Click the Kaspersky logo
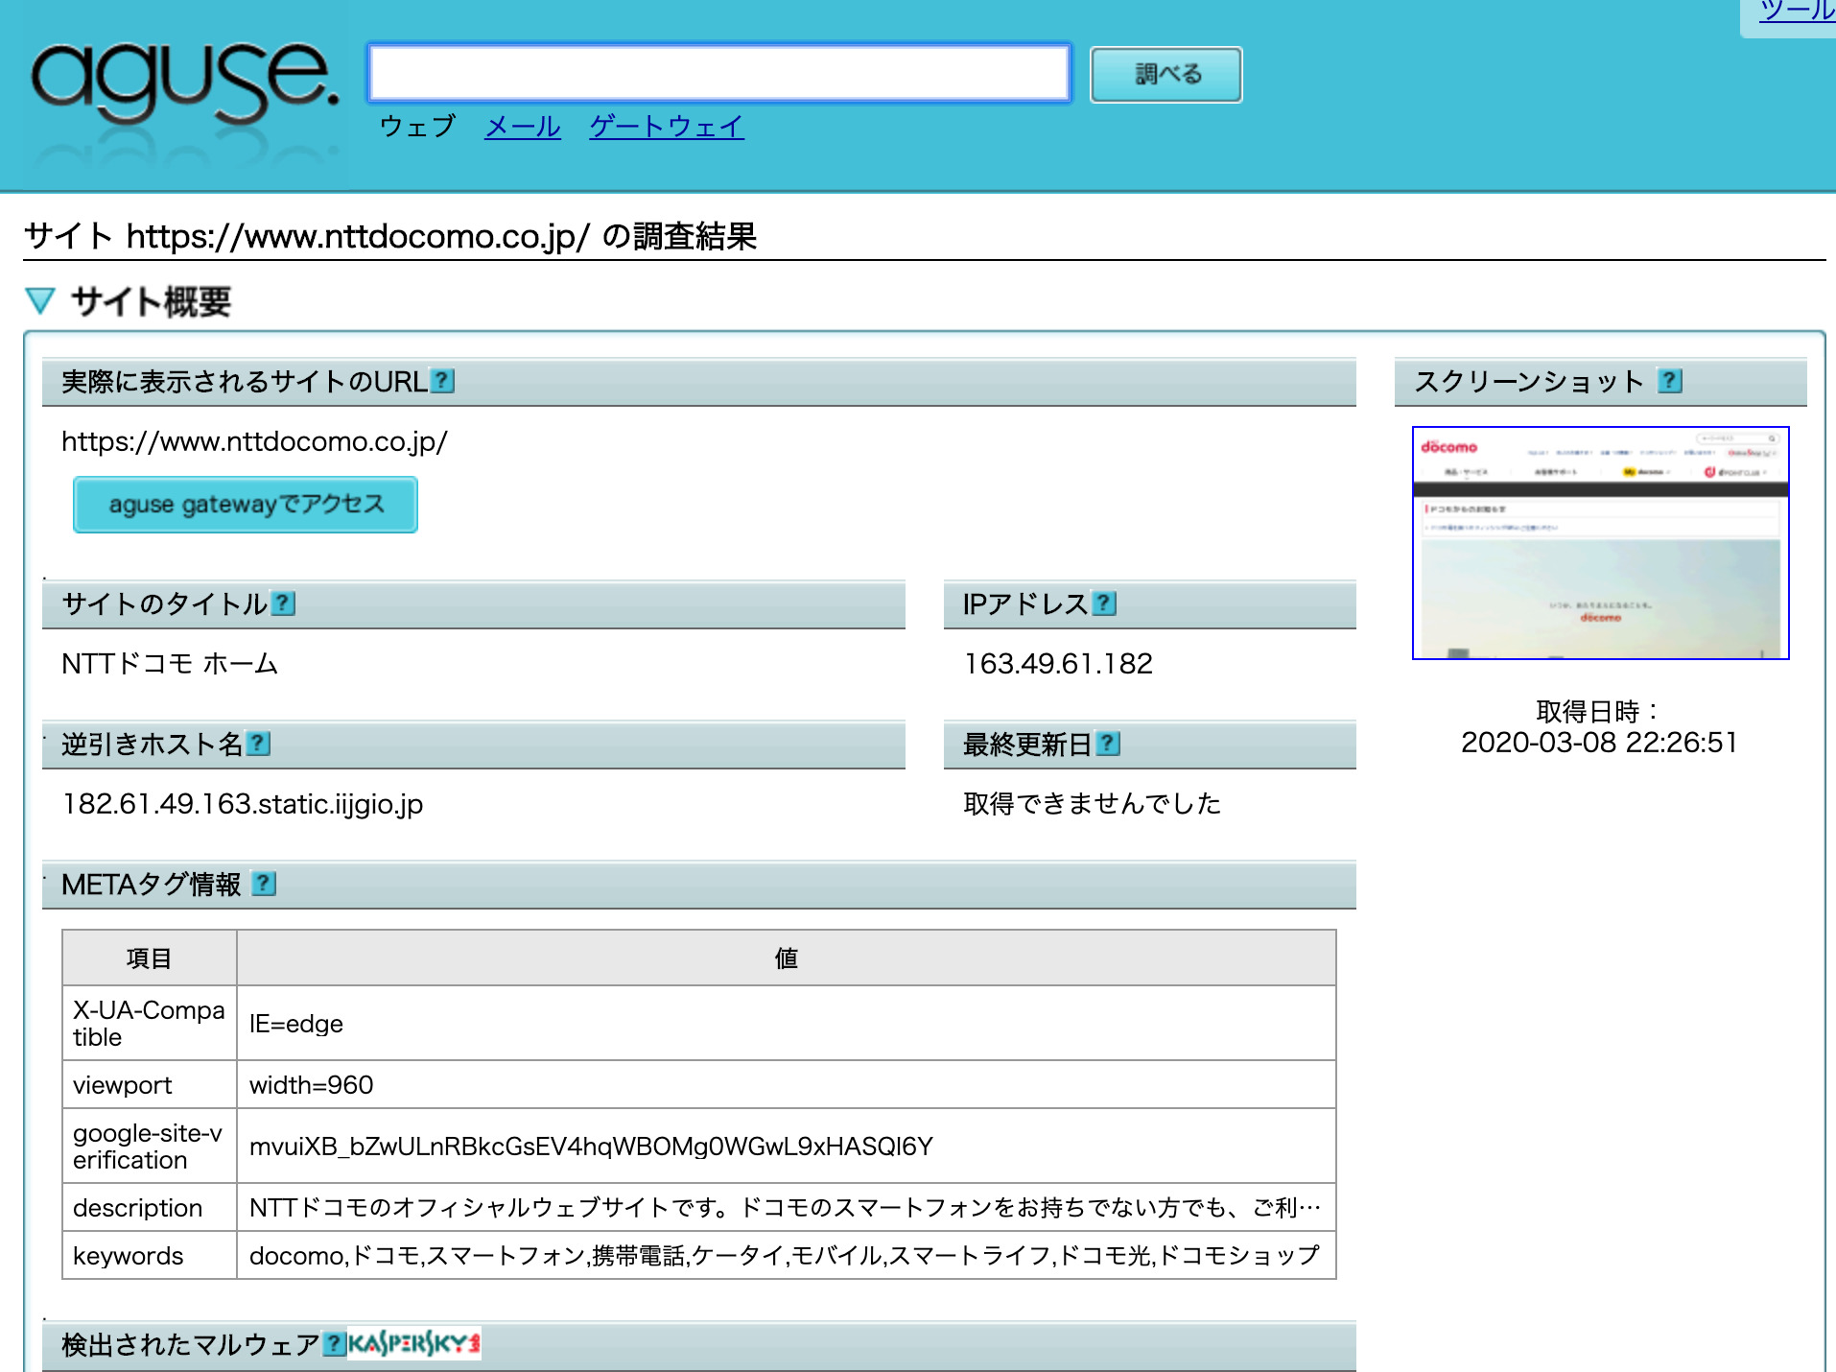Screen dimensions: 1836x1372 point(413,1344)
